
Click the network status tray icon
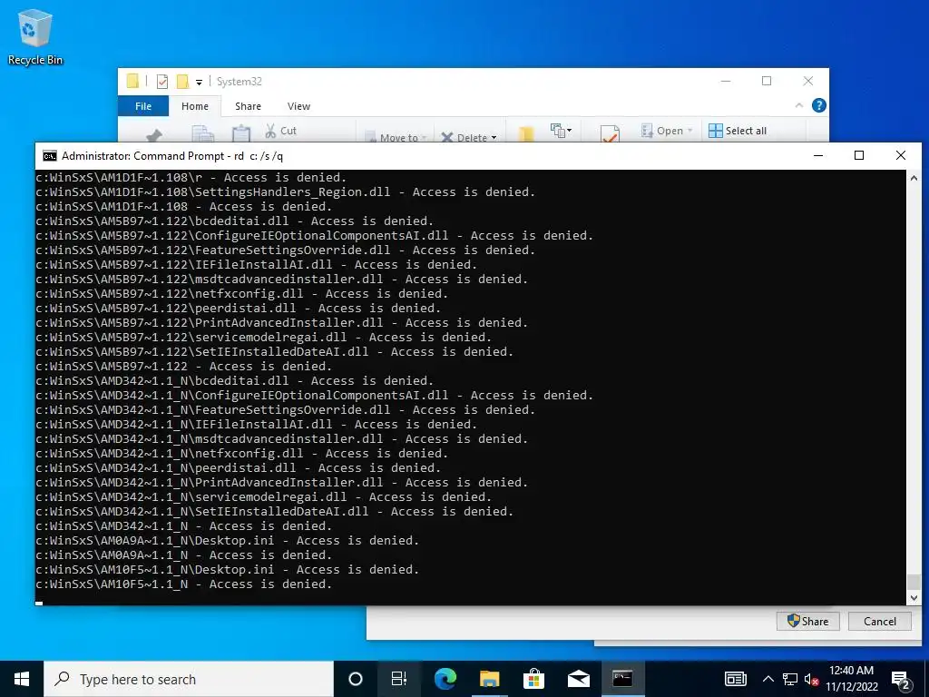790,679
